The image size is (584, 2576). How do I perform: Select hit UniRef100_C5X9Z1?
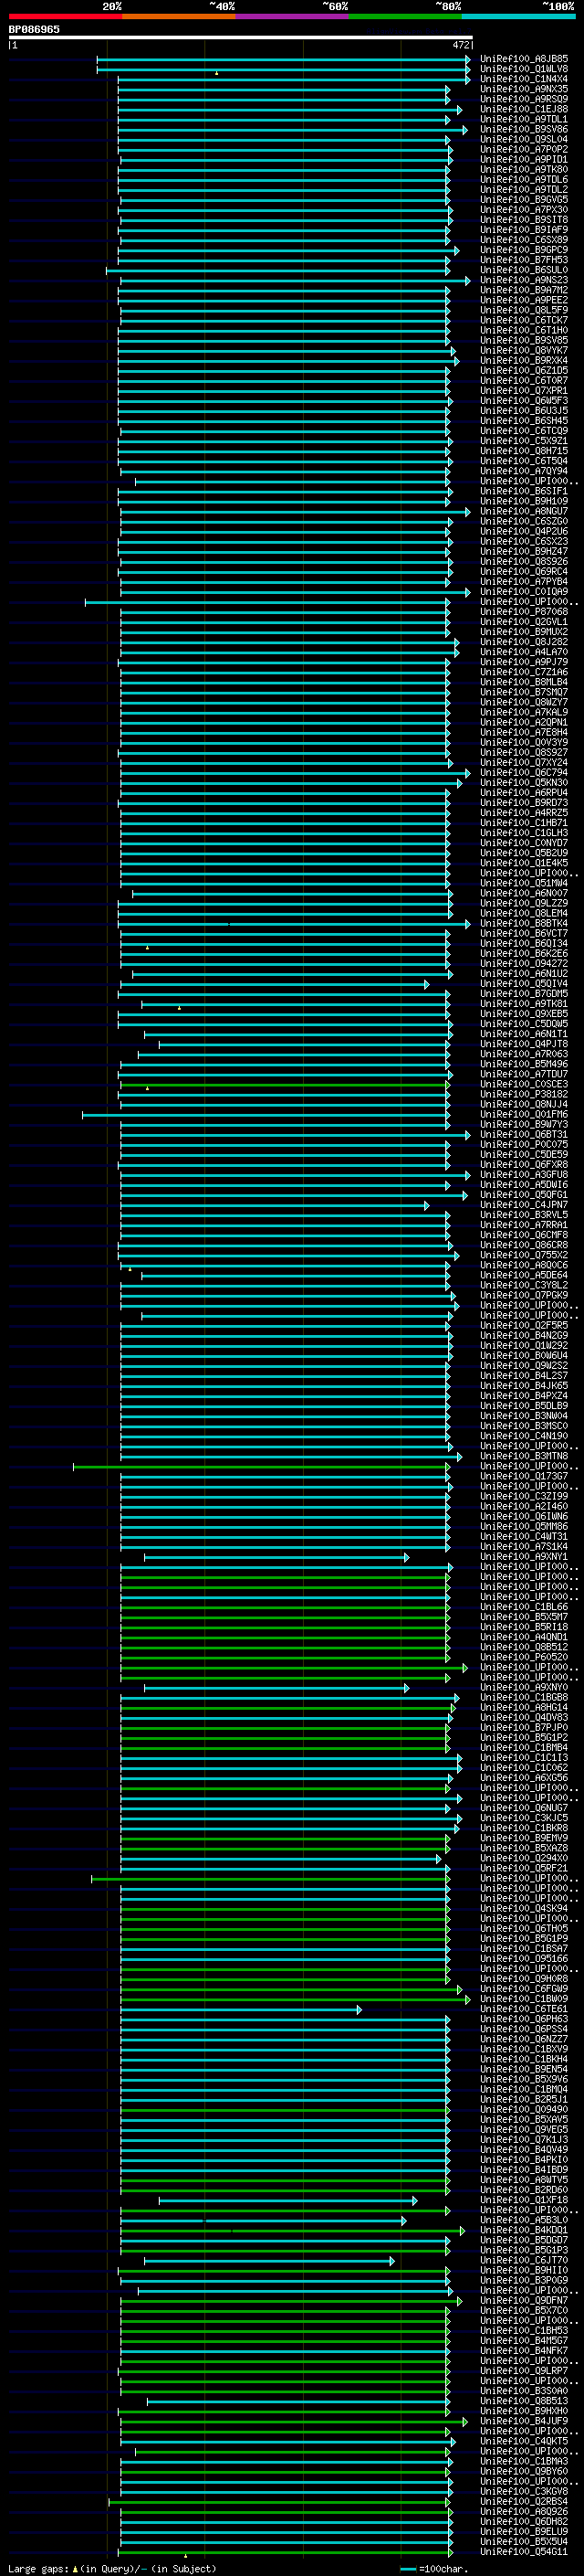coord(524,441)
